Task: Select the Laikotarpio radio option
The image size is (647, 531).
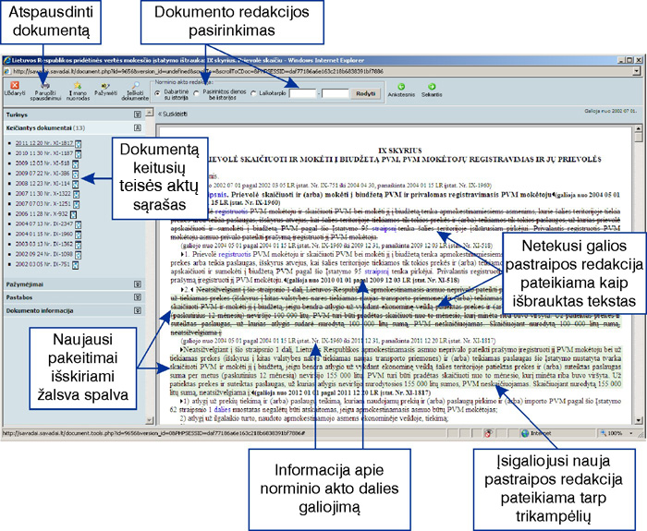Action: [x=253, y=93]
